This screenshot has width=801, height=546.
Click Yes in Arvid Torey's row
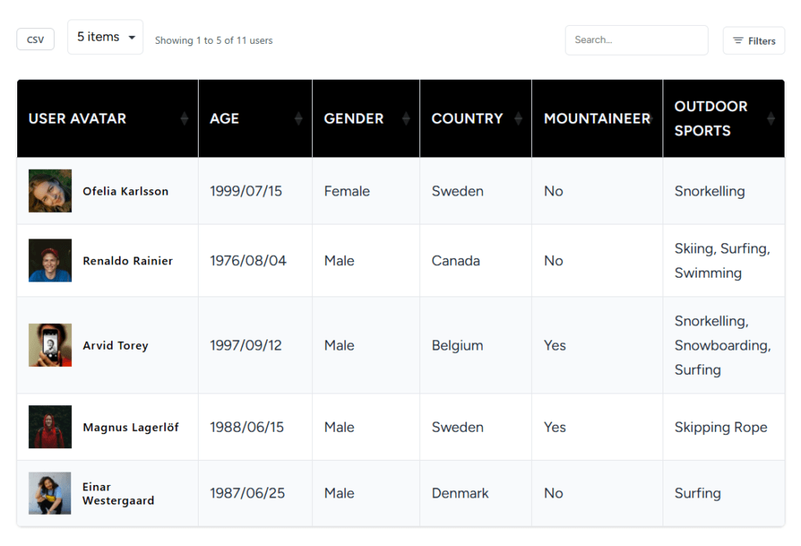tap(555, 345)
